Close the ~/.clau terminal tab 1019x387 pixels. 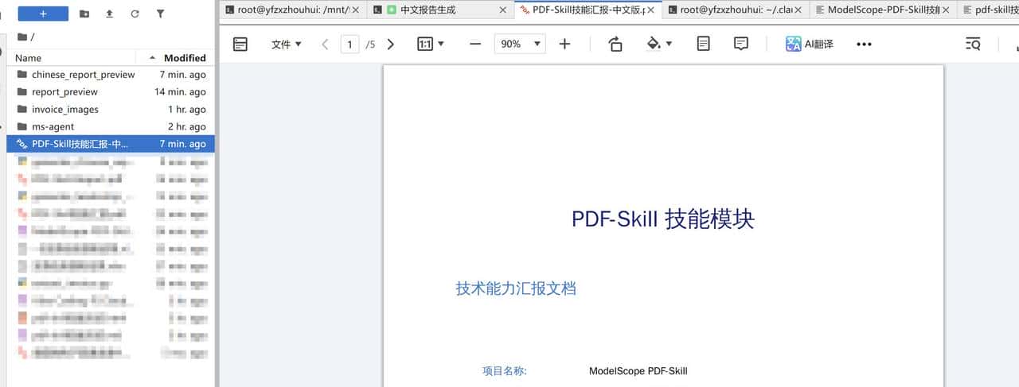pyautogui.click(x=798, y=10)
